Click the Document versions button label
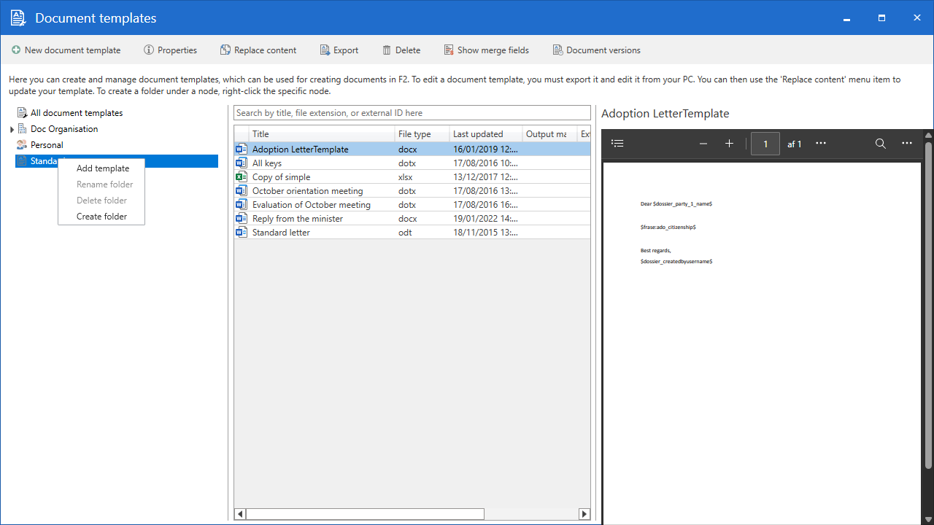Viewport: 934px width, 525px height. 603,50
